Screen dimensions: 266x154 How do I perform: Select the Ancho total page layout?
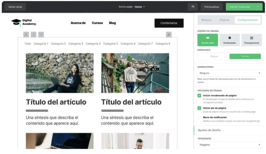[208, 40]
